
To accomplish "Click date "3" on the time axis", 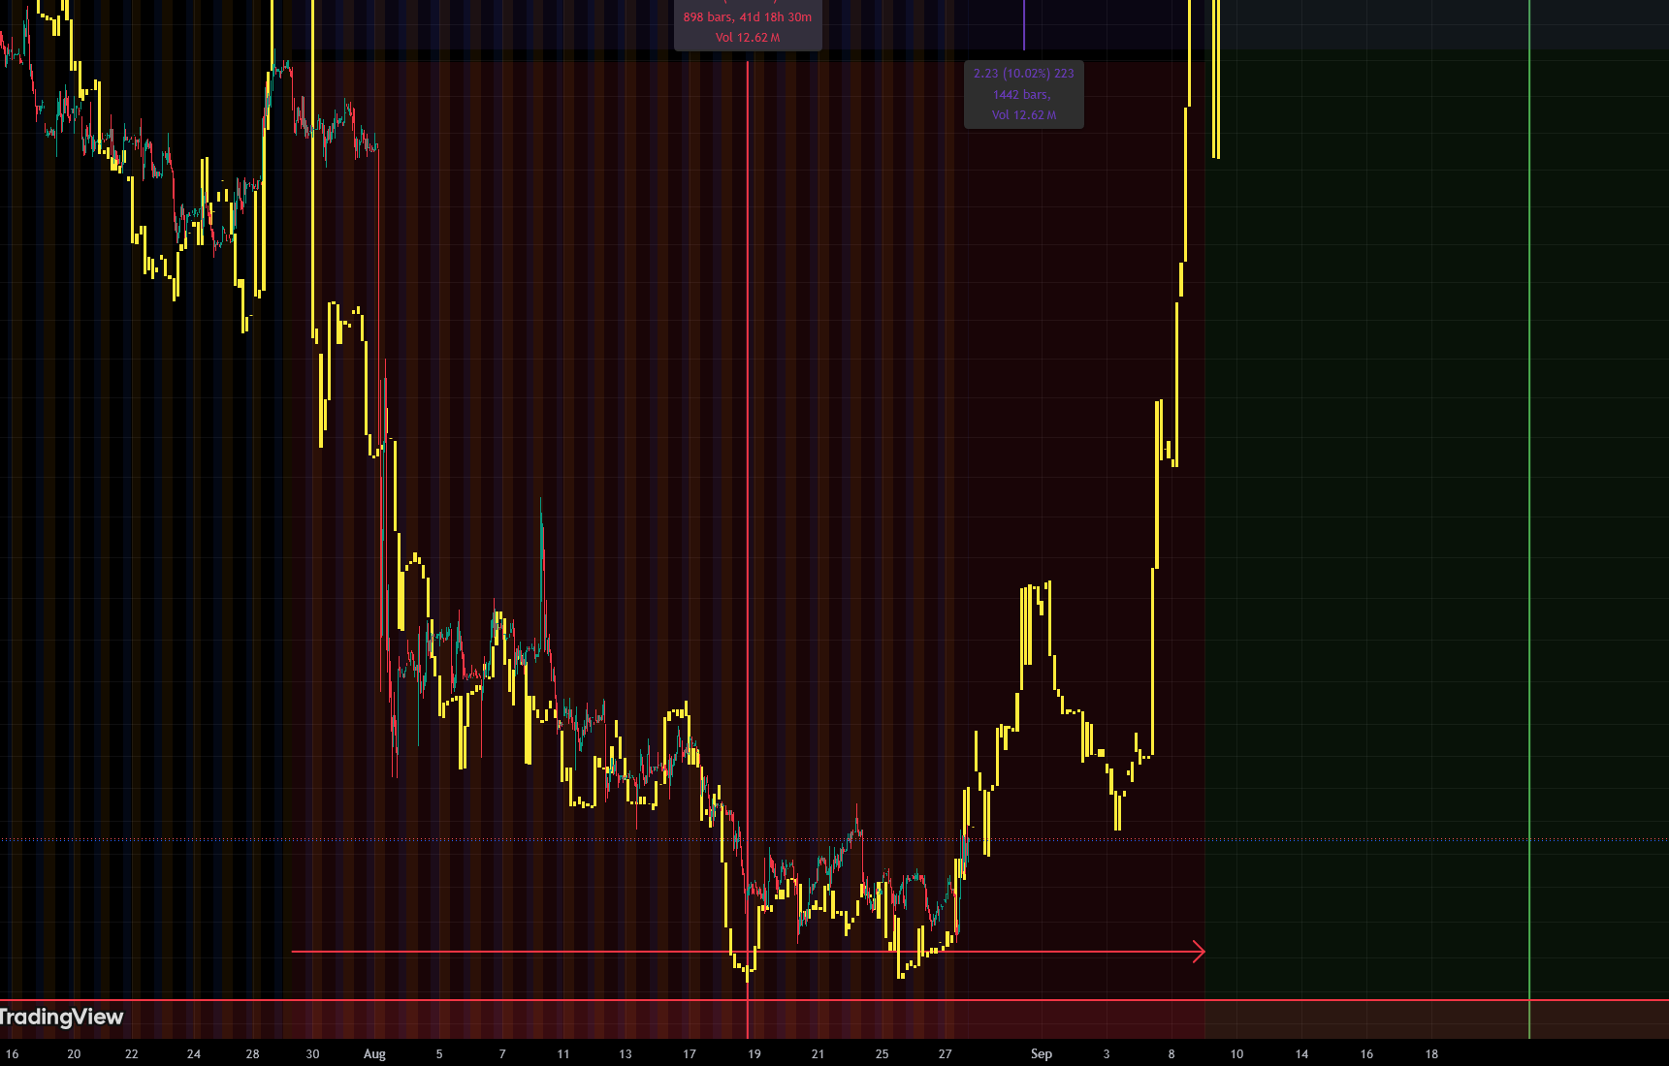I will [1107, 1054].
